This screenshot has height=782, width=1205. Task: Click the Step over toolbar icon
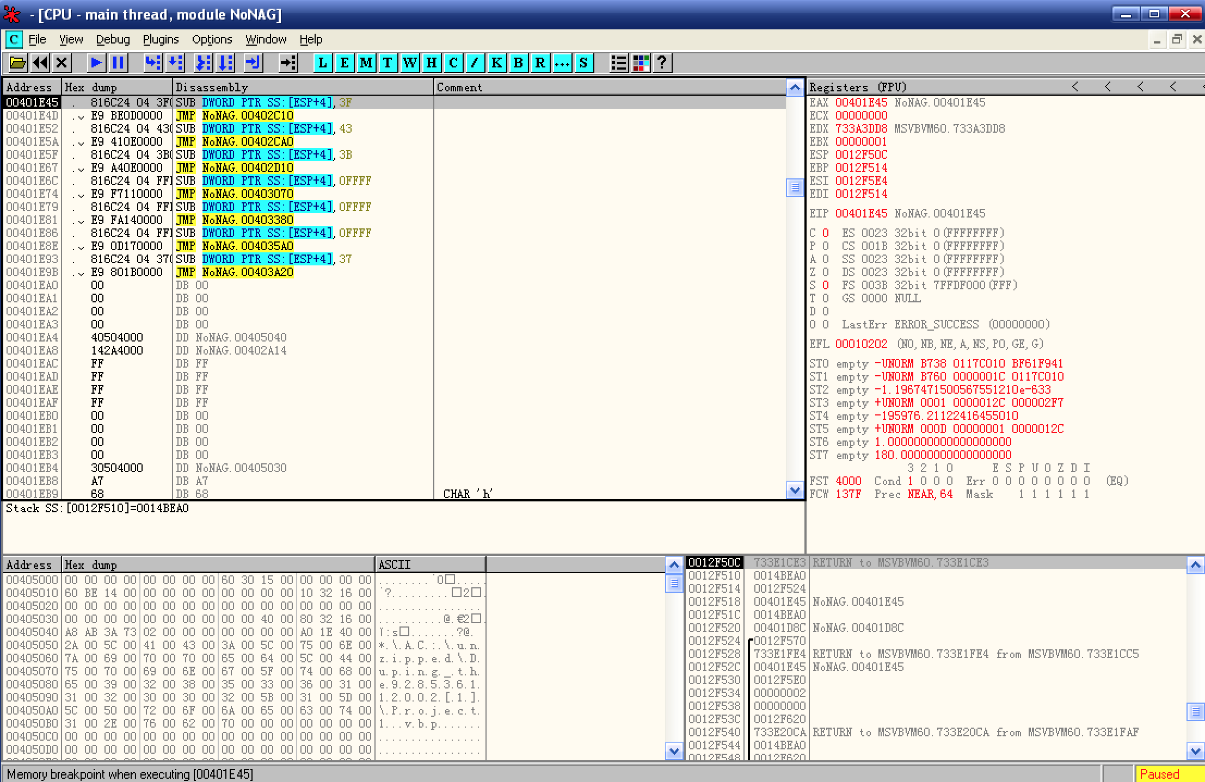click(x=175, y=63)
